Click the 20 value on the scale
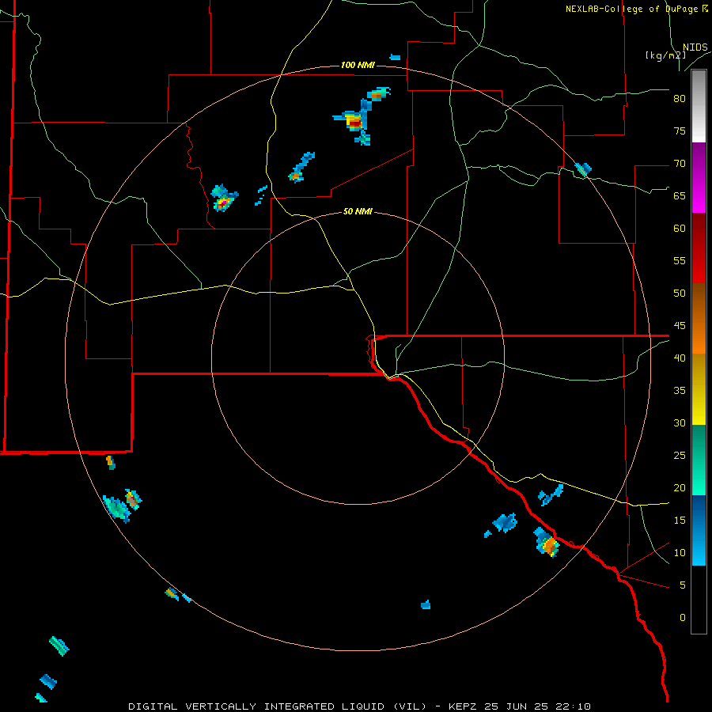Image resolution: width=712 pixels, height=712 pixels. (x=680, y=487)
